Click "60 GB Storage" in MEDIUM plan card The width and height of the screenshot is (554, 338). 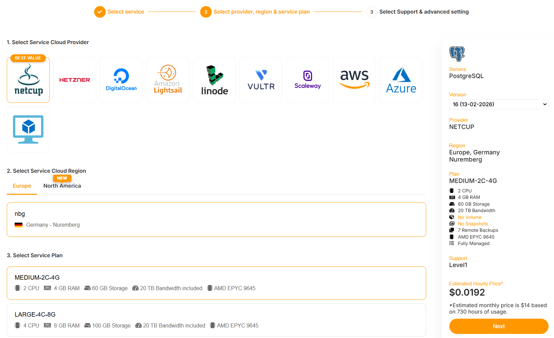point(110,288)
